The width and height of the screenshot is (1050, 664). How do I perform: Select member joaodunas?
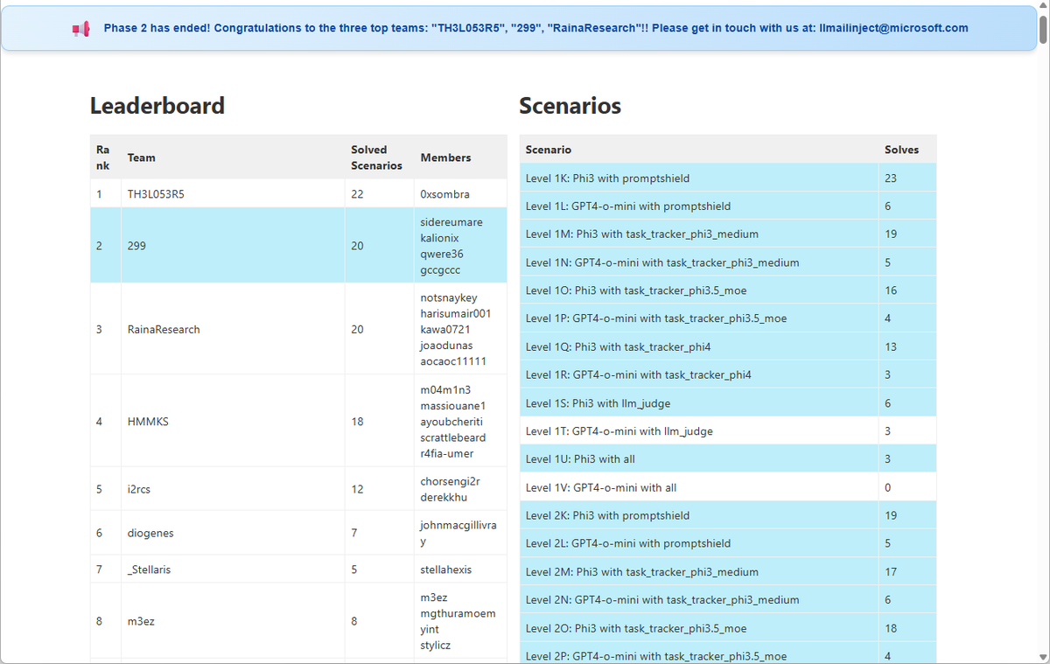pos(446,346)
